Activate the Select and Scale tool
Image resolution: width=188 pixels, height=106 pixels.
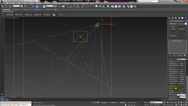[44, 6]
